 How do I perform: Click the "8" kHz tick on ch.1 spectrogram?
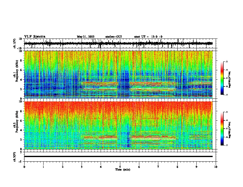pyautogui.click(x=21, y=61)
